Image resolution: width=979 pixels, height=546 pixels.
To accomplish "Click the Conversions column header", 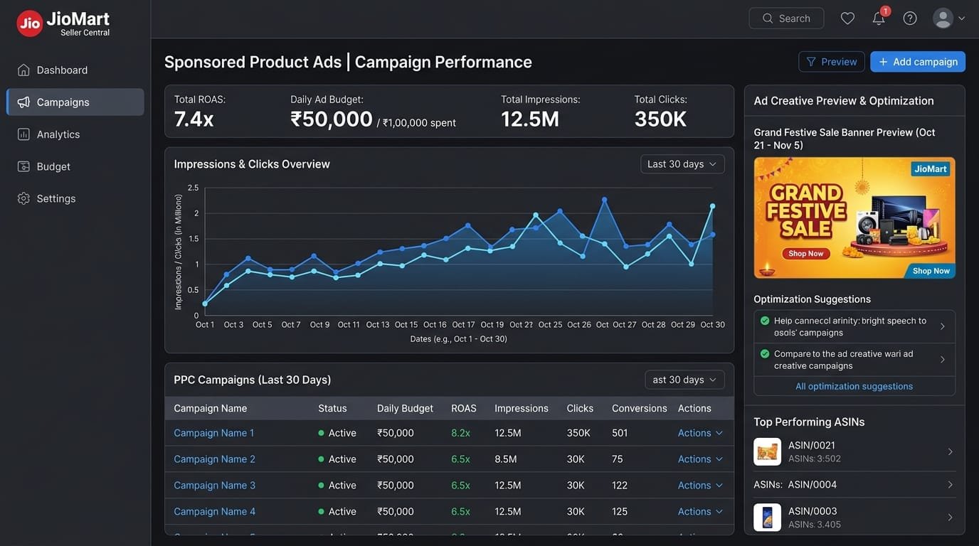I will [640, 408].
